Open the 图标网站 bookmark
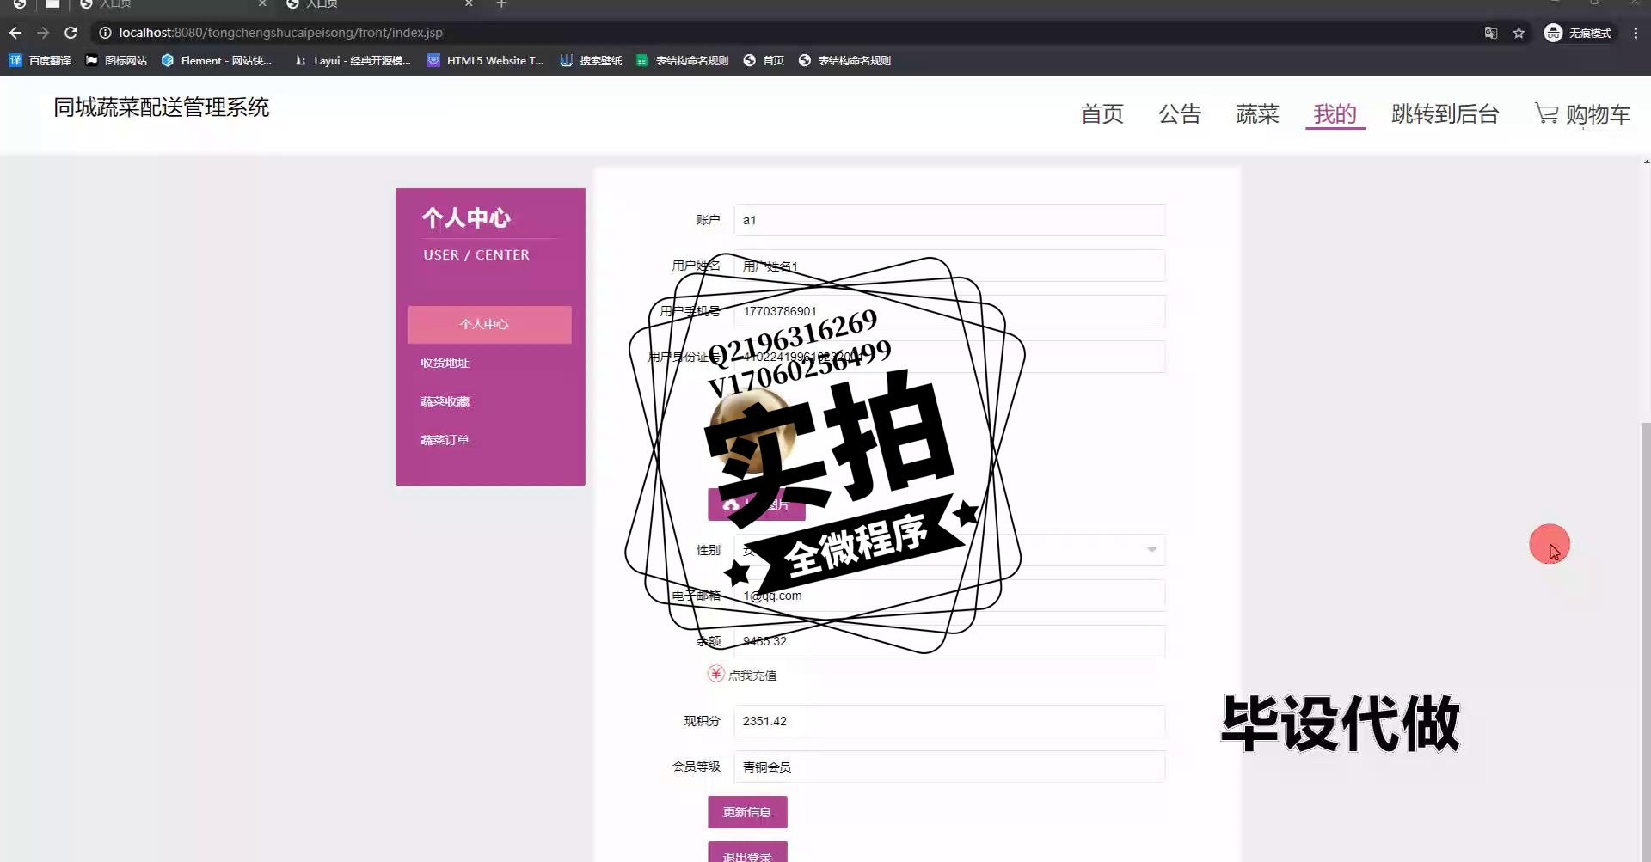Screen dimensions: 1651x862 point(116,60)
